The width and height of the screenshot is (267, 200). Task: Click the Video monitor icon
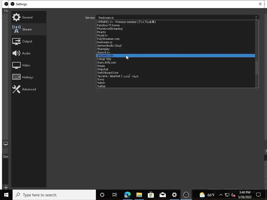click(16, 65)
